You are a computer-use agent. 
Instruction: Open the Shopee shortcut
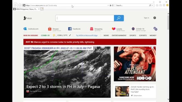coord(55,29)
